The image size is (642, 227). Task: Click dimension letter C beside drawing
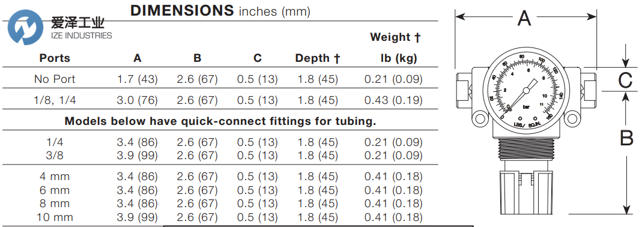(x=625, y=80)
